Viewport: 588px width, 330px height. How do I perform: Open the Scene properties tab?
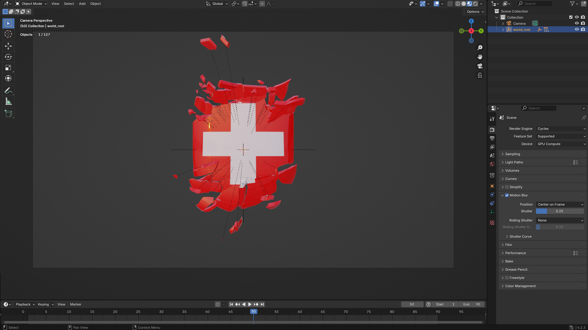click(x=492, y=155)
